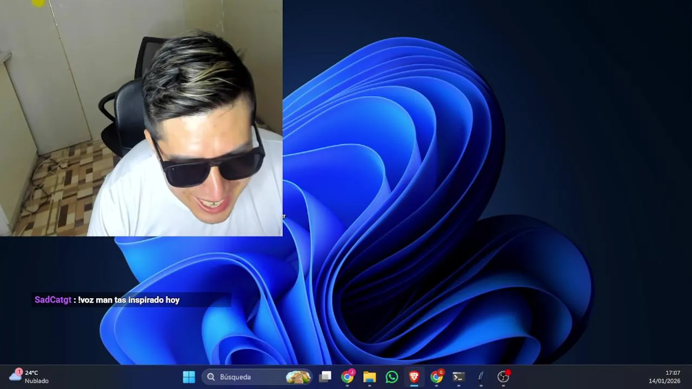Switch to the Brave browser window
This screenshot has height=389, width=692.
414,377
